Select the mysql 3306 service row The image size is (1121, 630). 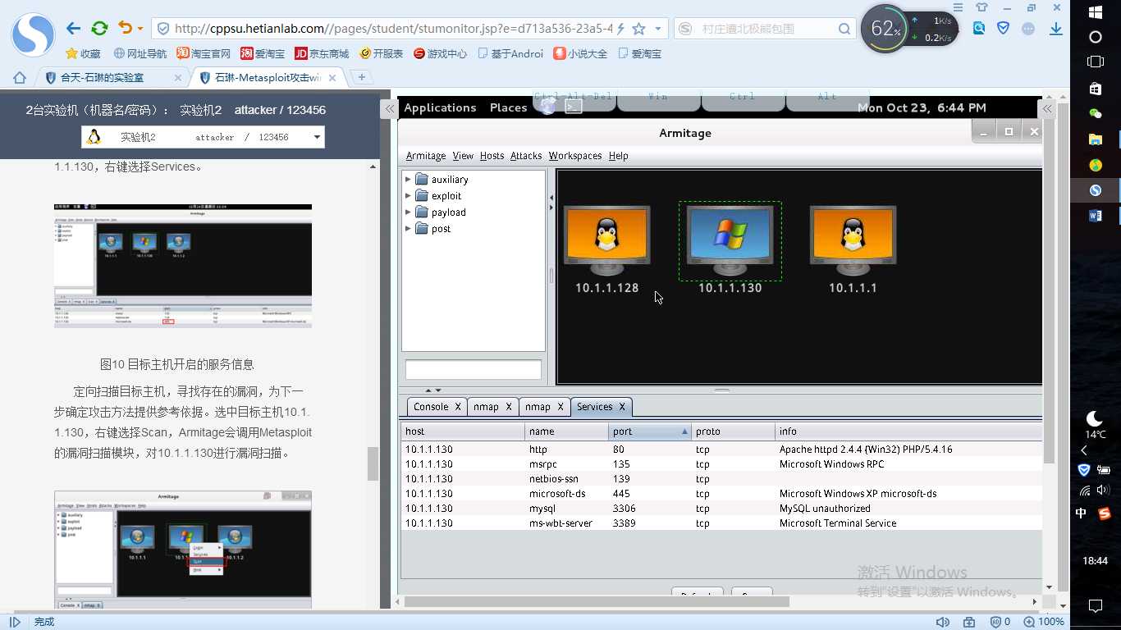click(721, 508)
